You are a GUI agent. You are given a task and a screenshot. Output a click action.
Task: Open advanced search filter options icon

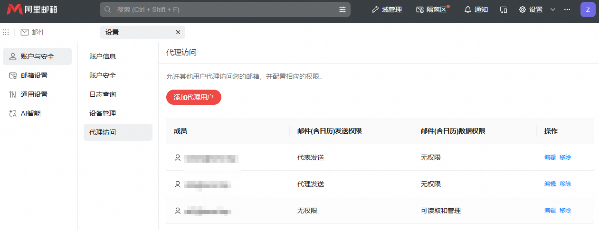tap(342, 9)
